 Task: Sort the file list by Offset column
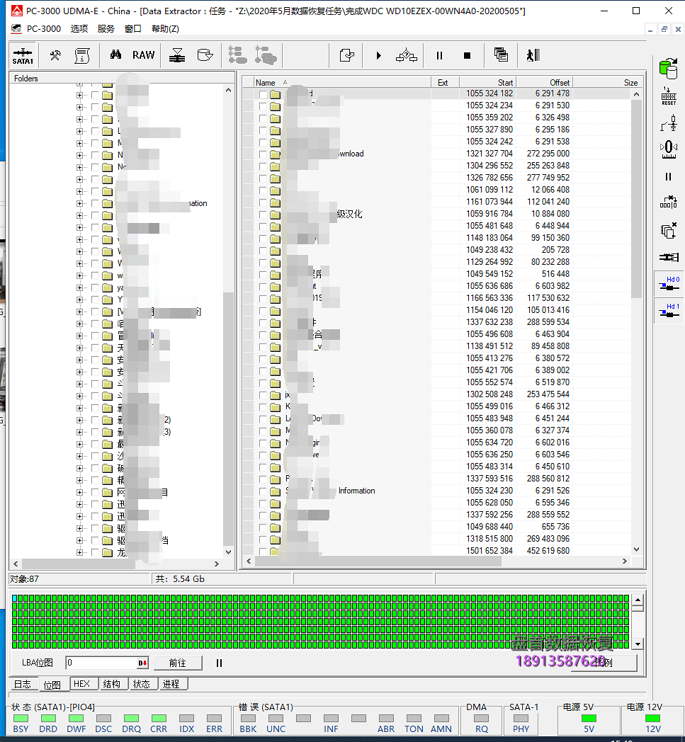tap(544, 82)
